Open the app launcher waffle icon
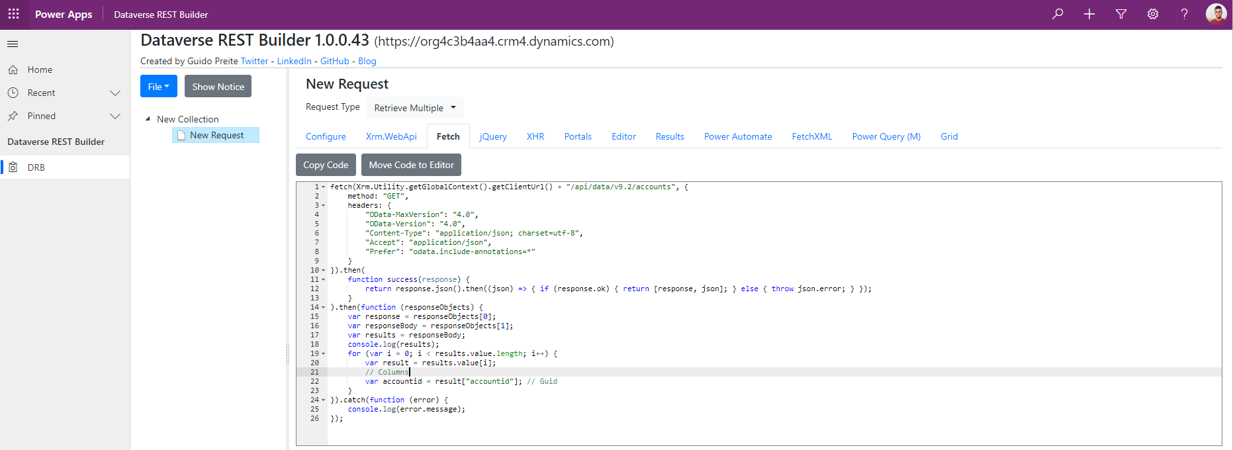Screen dimensions: 1233x450 pos(13,14)
